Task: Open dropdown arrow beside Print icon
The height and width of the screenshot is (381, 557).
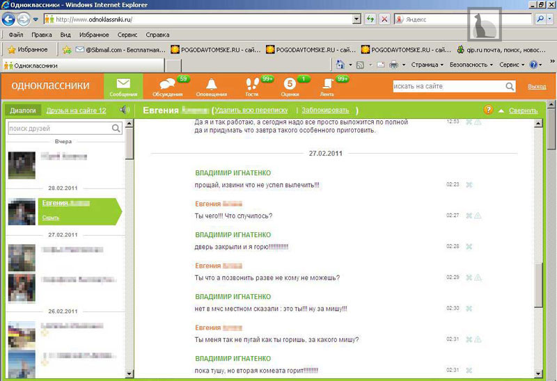Action: pos(404,65)
